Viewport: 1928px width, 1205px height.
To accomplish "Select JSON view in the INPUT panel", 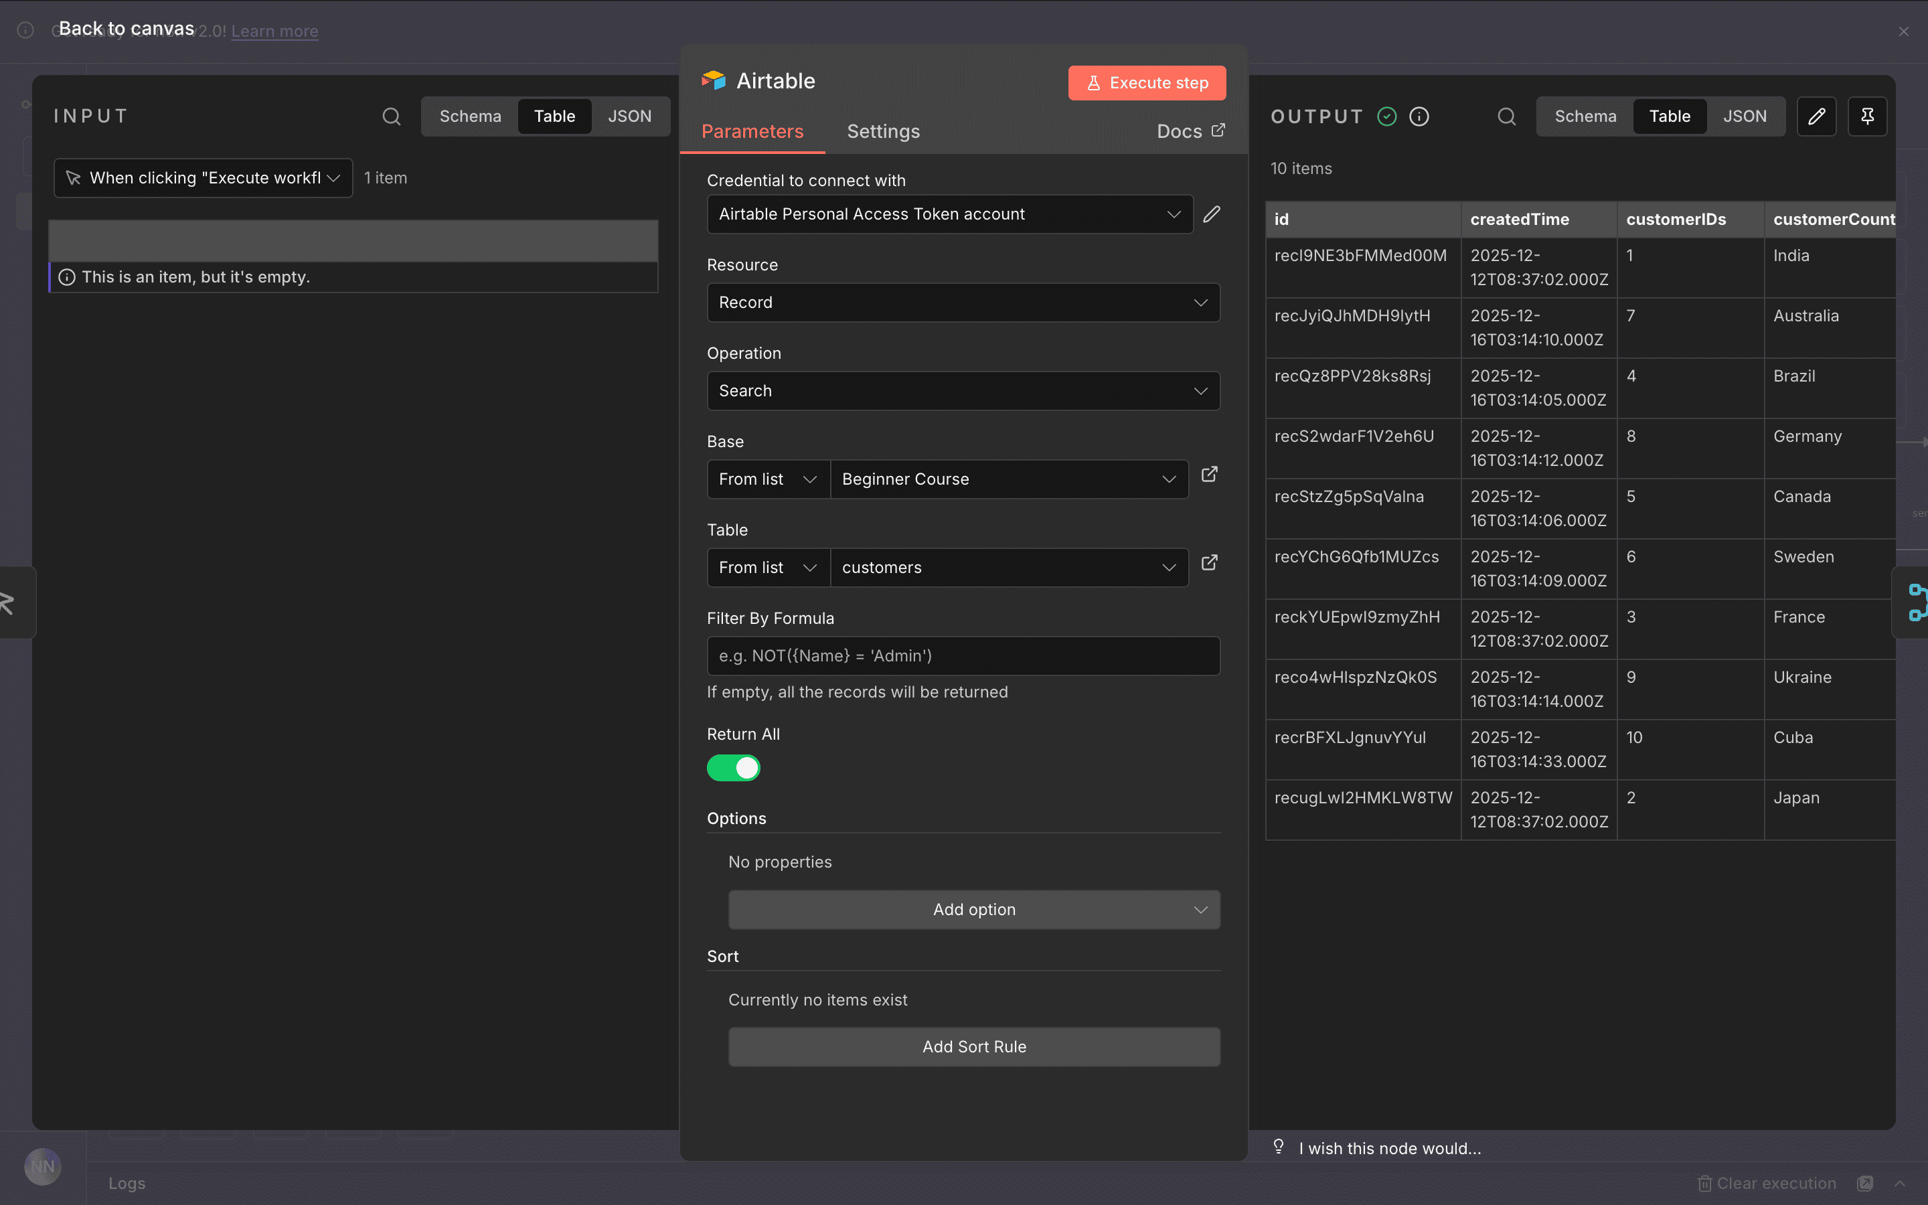I will coord(629,116).
